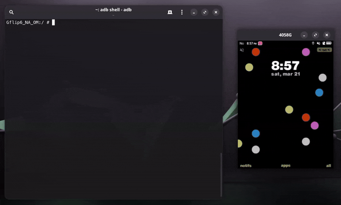
Task: Tap the pink notification icon in phone status bar
Action: pos(260,43)
